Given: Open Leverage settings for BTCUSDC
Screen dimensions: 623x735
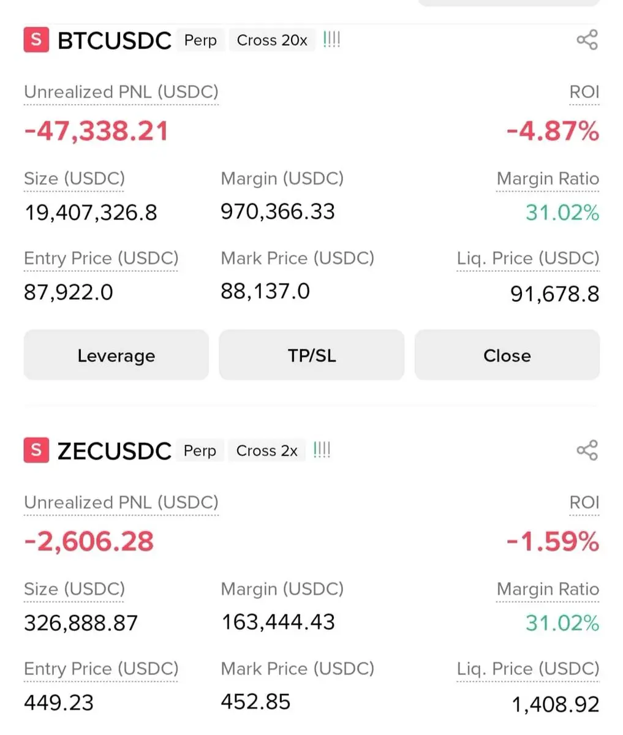Looking at the screenshot, I should [x=116, y=355].
